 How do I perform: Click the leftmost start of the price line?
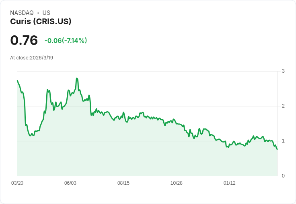(17, 81)
